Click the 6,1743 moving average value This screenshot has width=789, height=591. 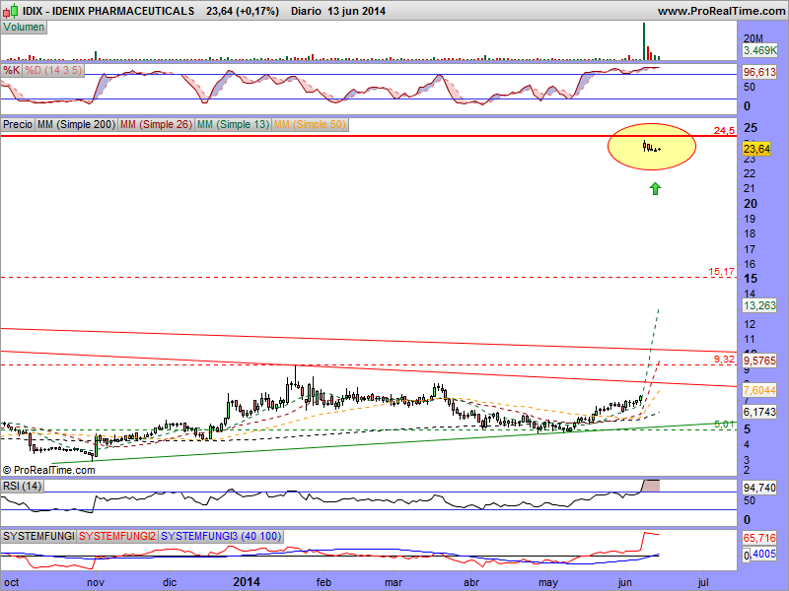(x=759, y=412)
